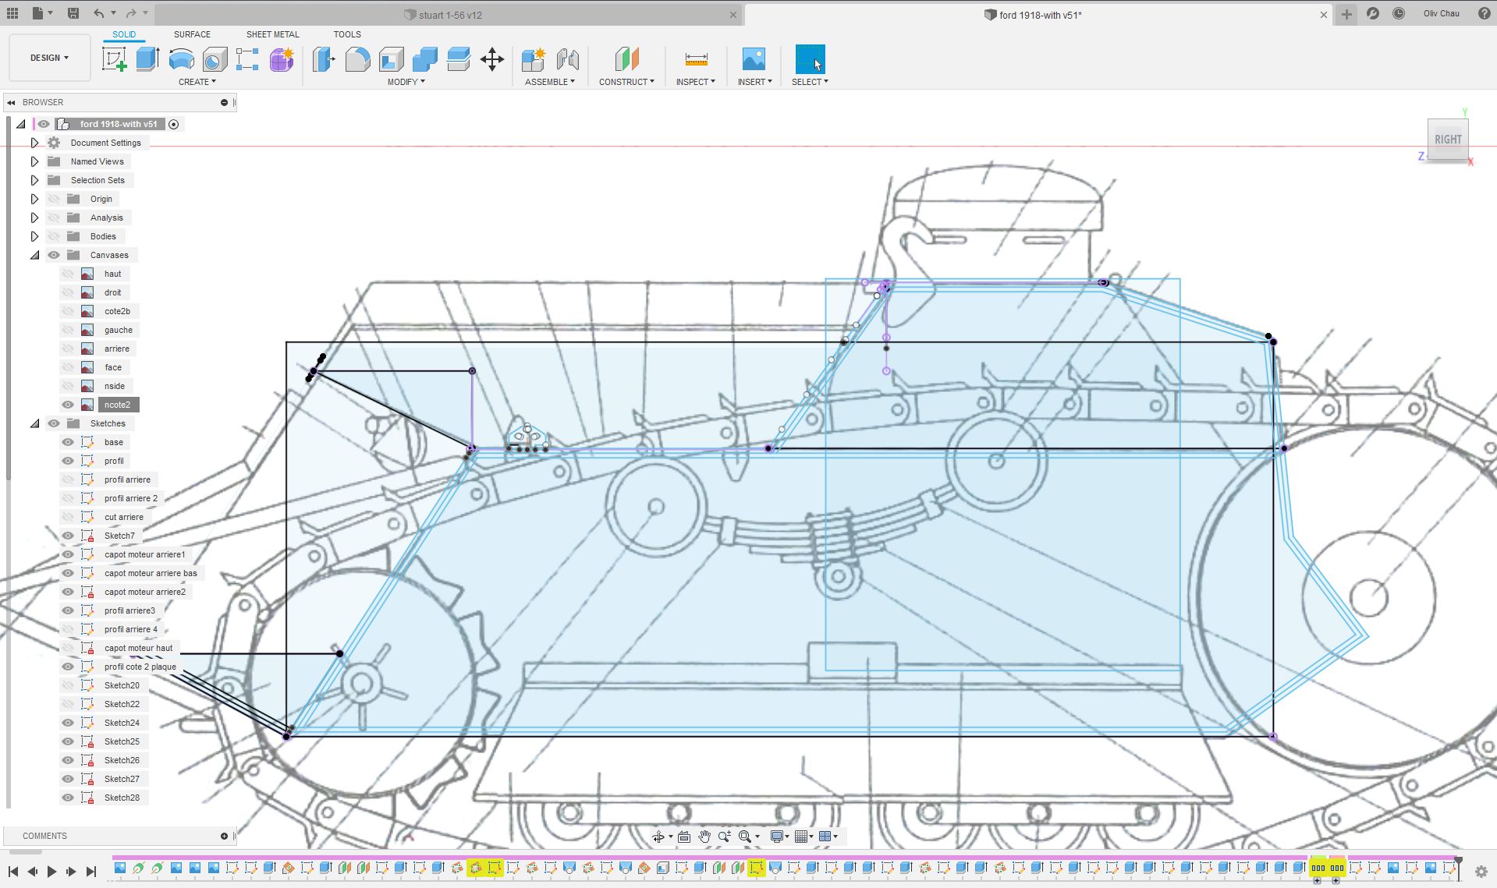The width and height of the screenshot is (1497, 888).
Task: Click the Insert image icon
Action: [754, 59]
